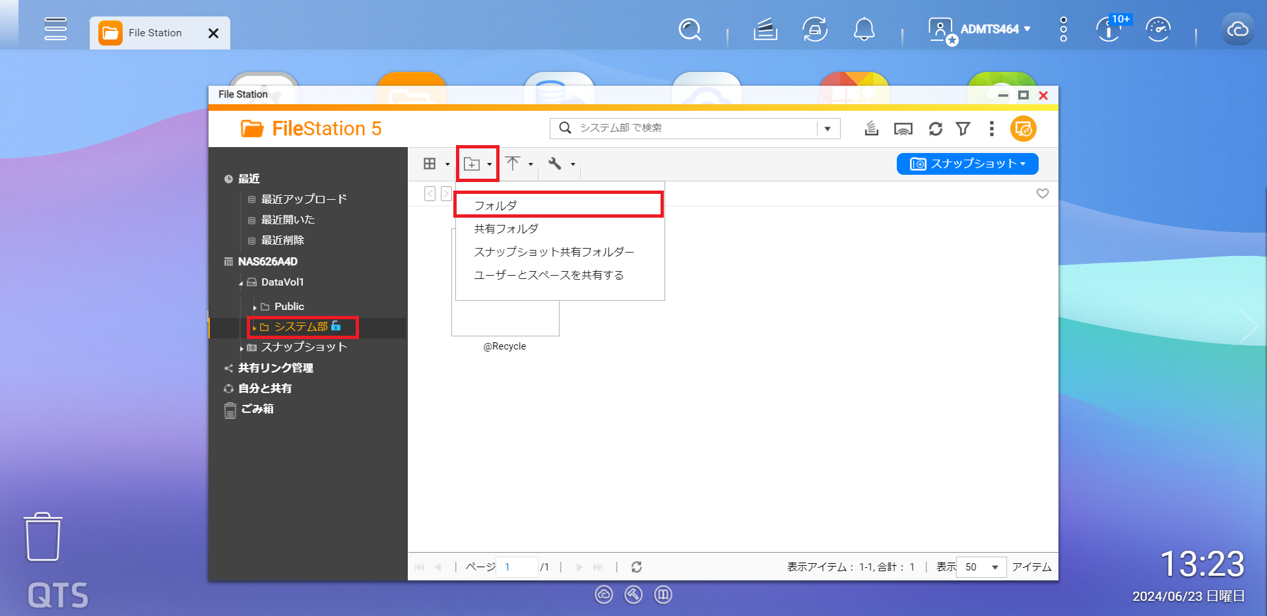Go forward with the right navigation arrow
Viewport: 1267px width, 616px height.
pos(446,193)
